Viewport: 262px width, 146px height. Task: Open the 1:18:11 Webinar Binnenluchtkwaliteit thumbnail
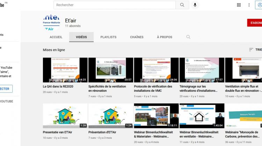(156, 115)
